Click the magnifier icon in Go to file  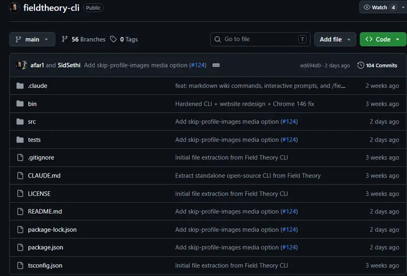point(218,39)
